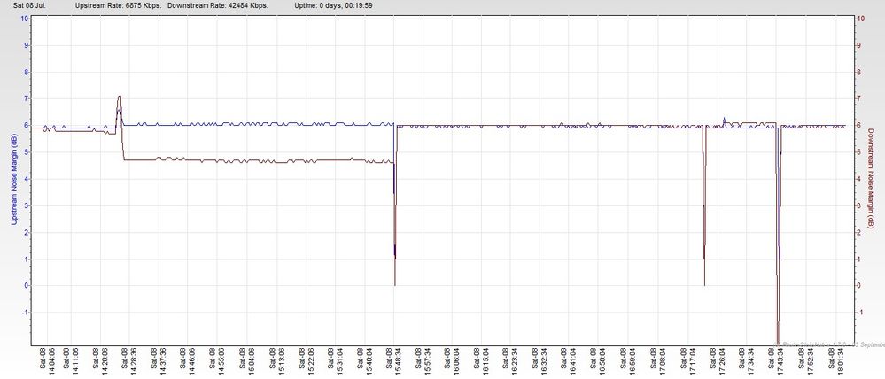Click the 'Downstream Noise Margin (dB)' axis title

(x=872, y=177)
